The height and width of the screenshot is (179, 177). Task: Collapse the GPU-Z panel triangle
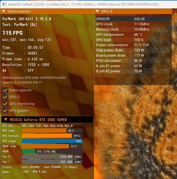[97, 11]
